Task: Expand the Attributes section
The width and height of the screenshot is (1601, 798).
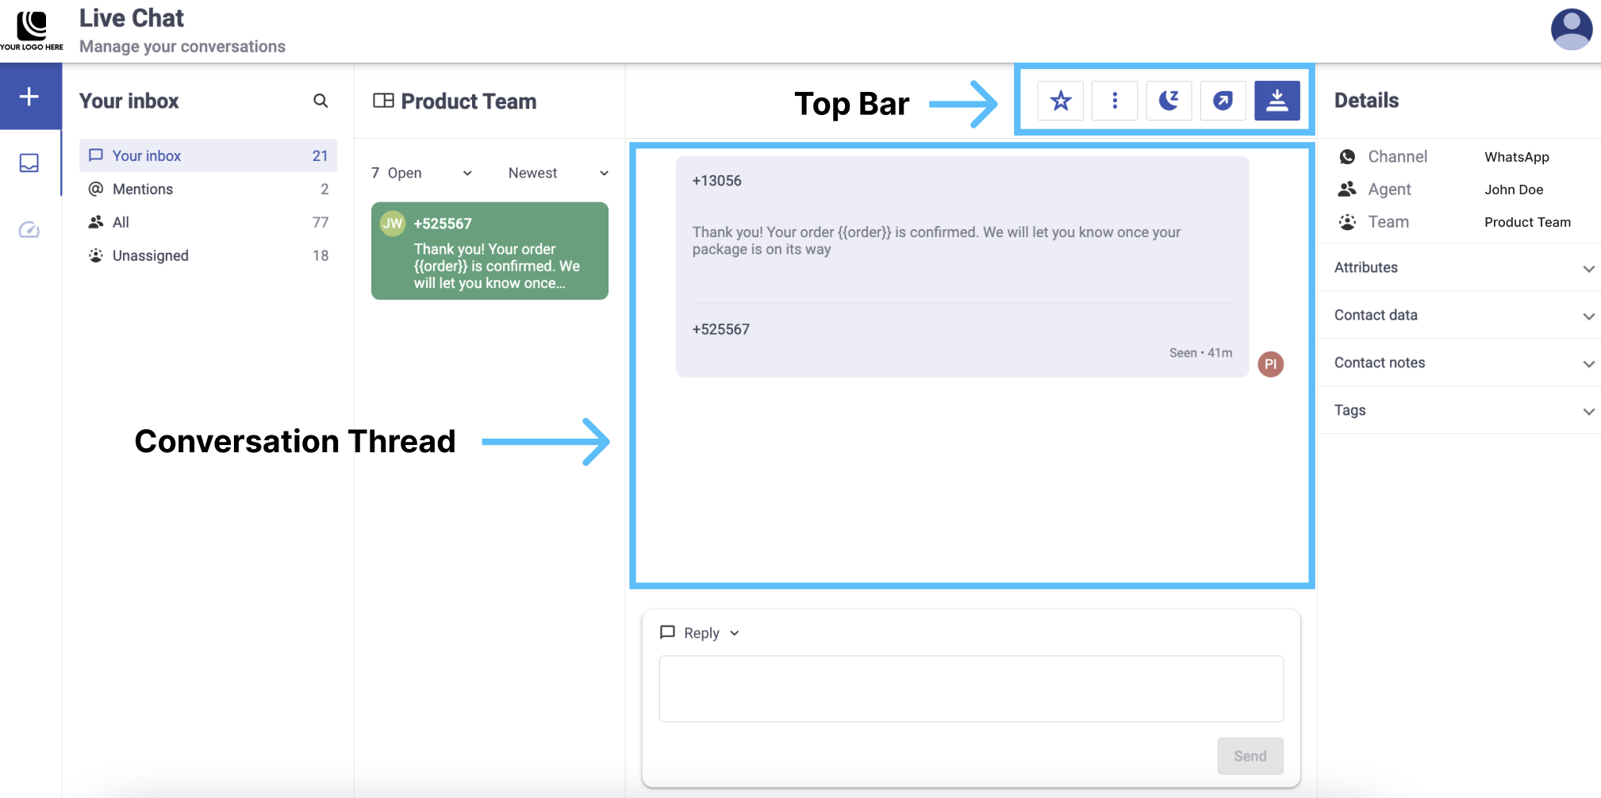Action: click(x=1459, y=267)
